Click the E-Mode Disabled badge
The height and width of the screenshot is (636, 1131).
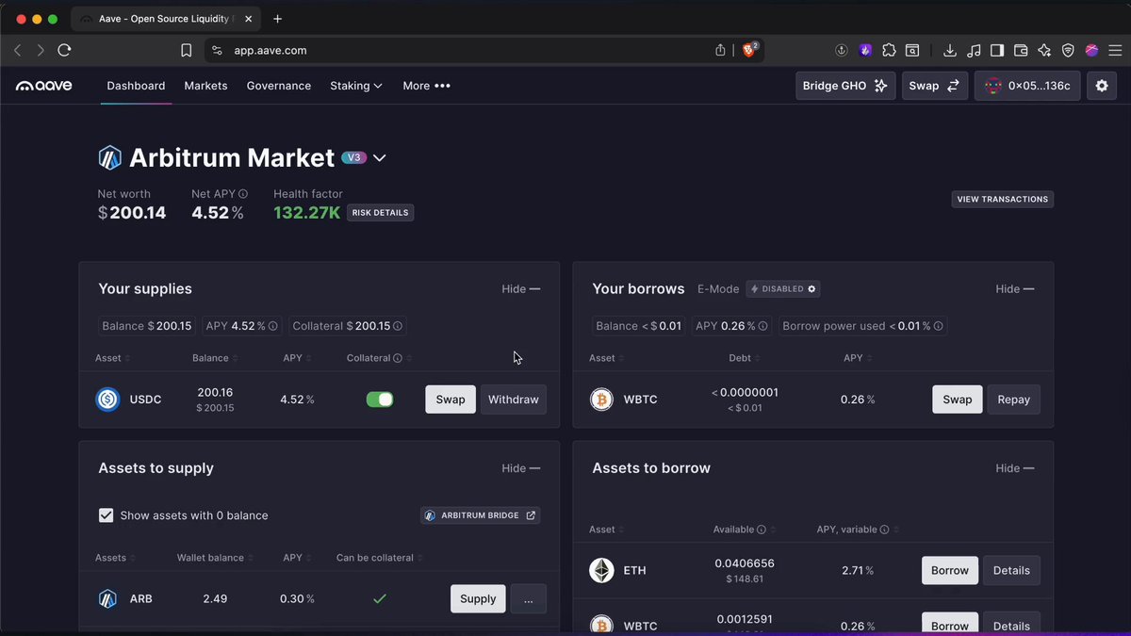pyautogui.click(x=783, y=289)
